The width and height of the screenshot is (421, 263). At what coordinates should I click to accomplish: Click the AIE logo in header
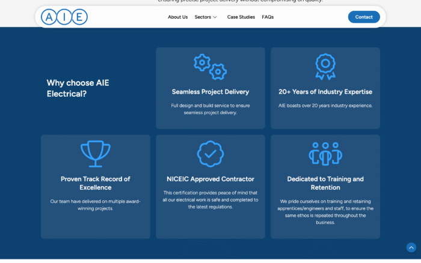[64, 17]
